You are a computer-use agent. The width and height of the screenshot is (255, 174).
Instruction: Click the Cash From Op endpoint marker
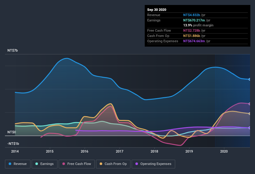pyautogui.click(x=250, y=114)
